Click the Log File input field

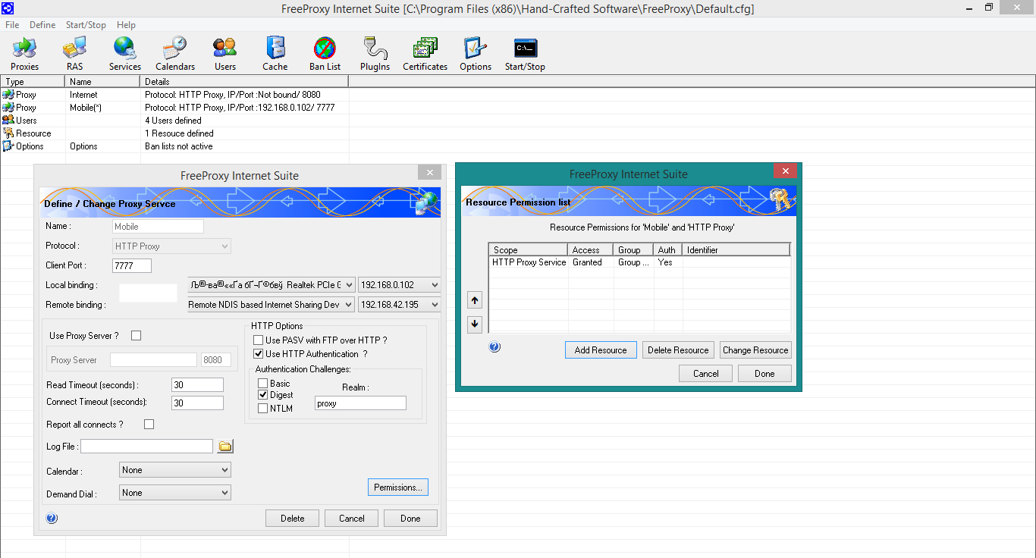(147, 447)
